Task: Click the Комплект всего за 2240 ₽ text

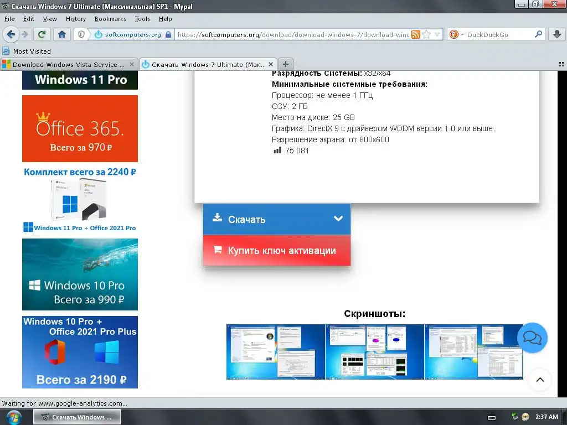Action: tap(80, 172)
